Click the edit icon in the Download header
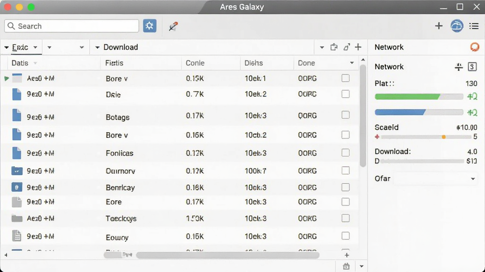The image size is (485, 272). click(x=347, y=47)
